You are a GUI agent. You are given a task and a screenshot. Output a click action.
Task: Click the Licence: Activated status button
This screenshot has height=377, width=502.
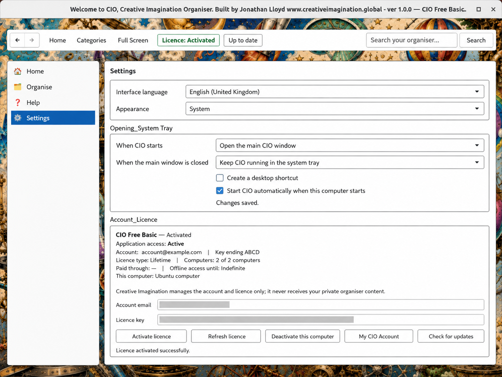[189, 40]
